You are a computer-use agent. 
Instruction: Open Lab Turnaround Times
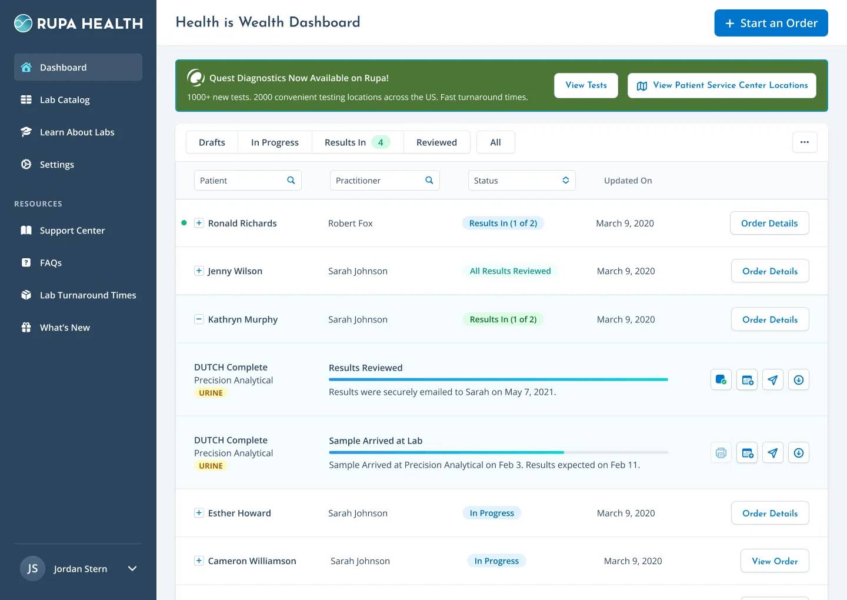(x=78, y=295)
